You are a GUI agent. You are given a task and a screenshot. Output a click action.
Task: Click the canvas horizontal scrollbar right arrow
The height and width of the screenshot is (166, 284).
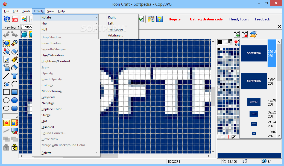(209, 156)
